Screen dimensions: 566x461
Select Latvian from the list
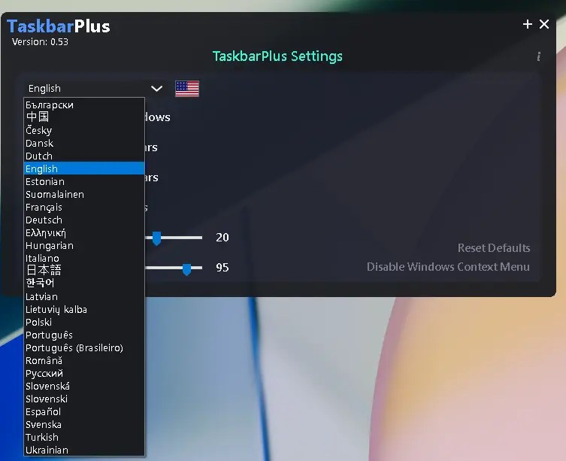click(x=84, y=296)
